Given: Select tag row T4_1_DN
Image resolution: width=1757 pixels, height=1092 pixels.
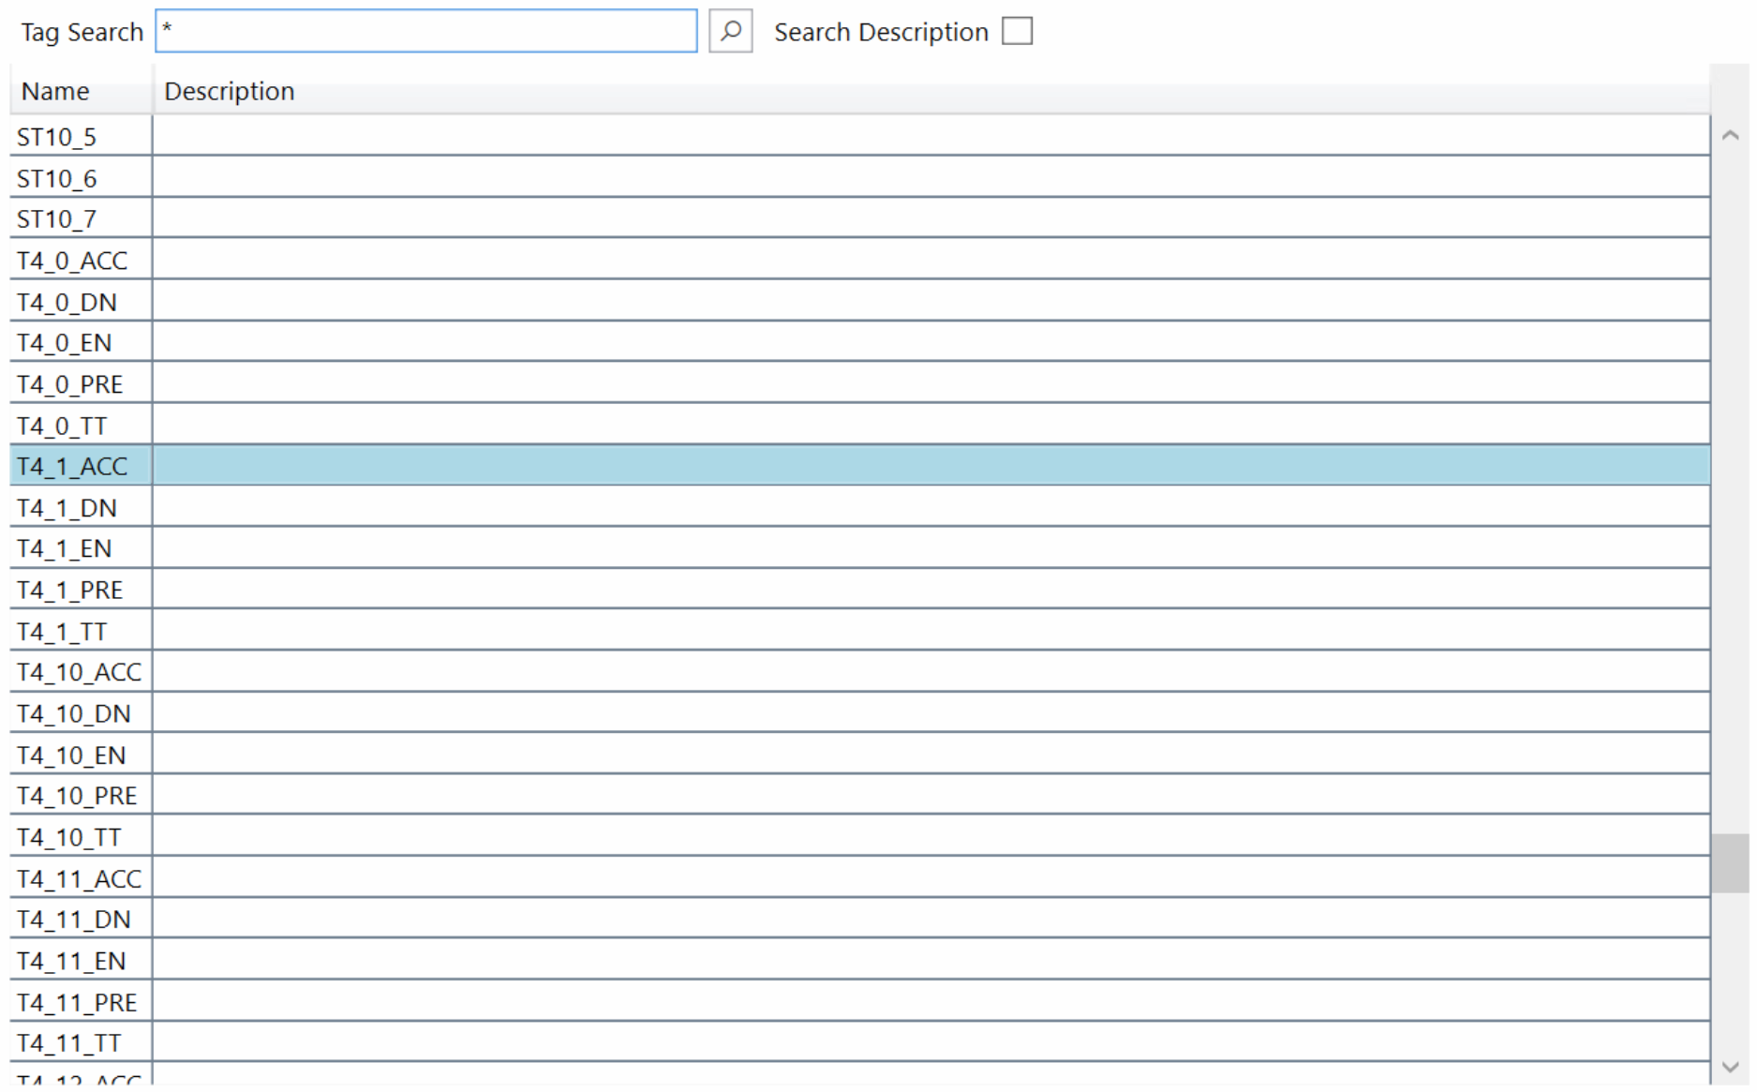Looking at the screenshot, I should point(860,507).
